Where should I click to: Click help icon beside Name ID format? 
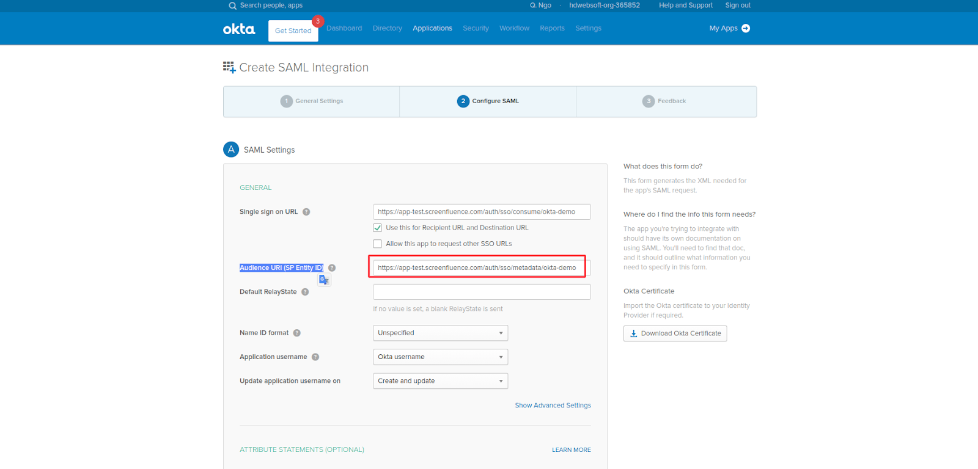[x=297, y=333]
